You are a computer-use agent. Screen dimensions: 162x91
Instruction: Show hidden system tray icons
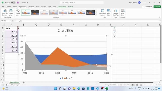130,88
